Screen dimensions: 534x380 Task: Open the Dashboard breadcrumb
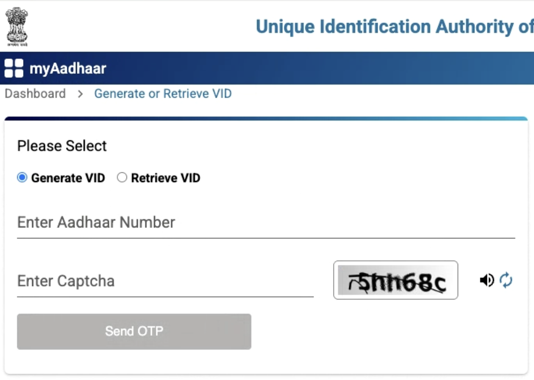point(35,94)
